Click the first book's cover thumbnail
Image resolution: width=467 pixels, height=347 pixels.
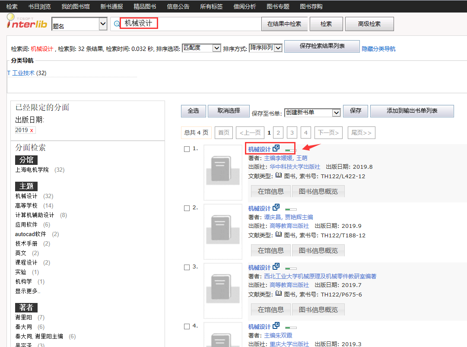(223, 172)
